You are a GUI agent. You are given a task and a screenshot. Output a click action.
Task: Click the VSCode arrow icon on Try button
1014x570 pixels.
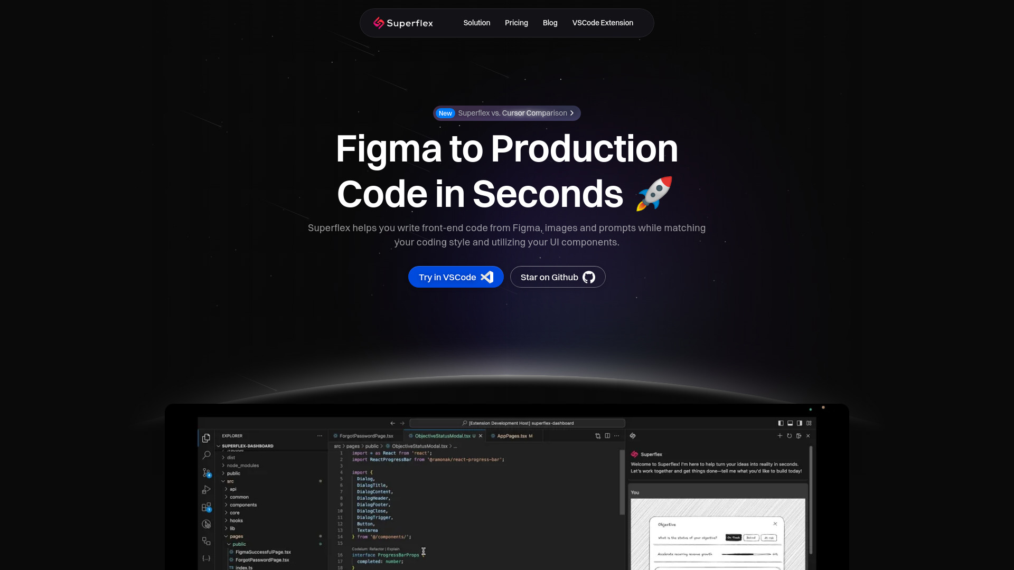click(487, 277)
